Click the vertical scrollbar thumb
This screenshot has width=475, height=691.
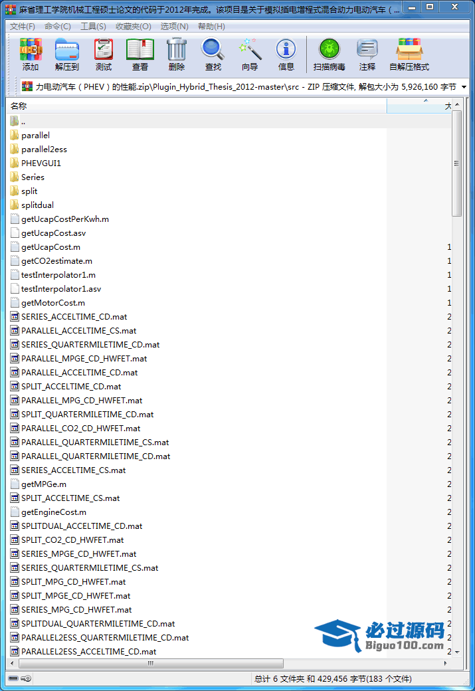[457, 163]
